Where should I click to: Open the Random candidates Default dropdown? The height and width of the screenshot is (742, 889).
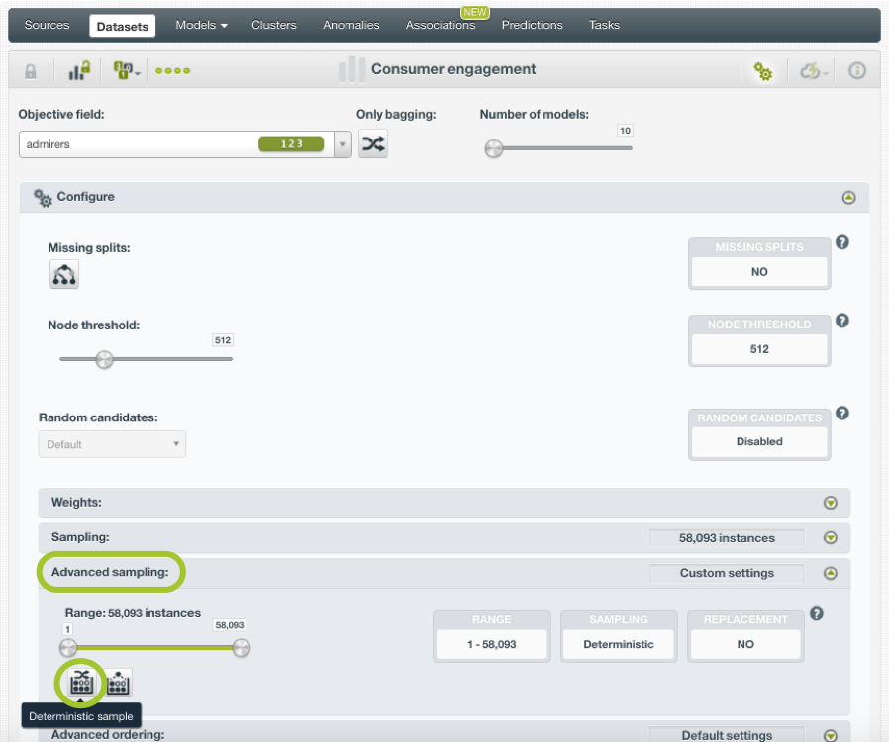(111, 443)
